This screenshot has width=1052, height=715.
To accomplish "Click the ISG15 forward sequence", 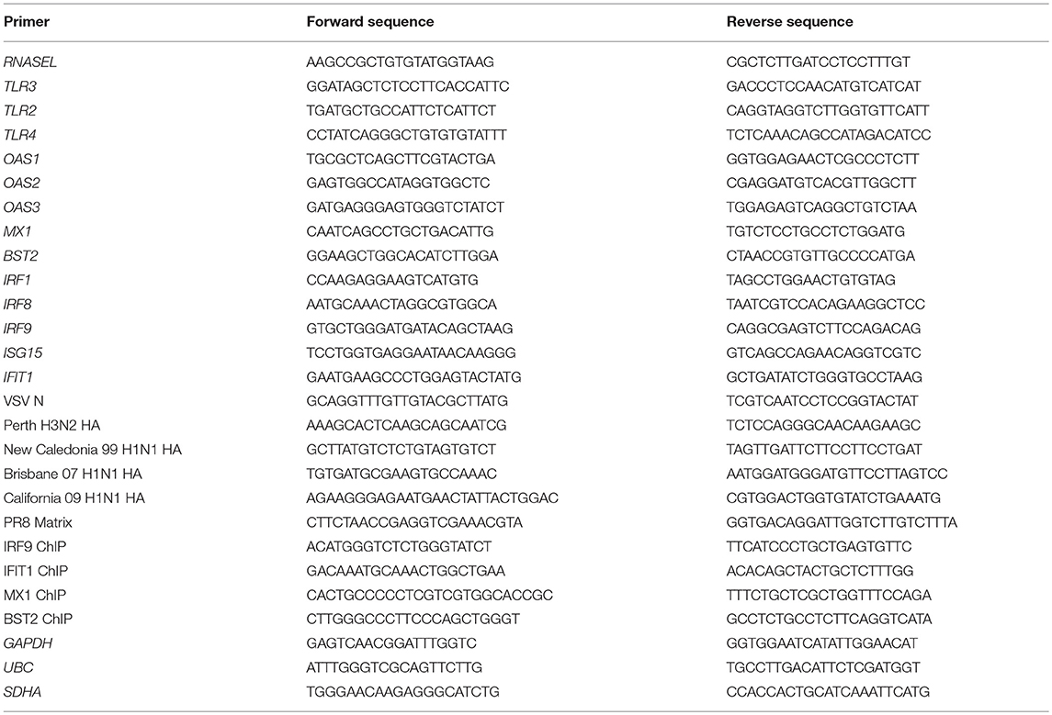I will pyautogui.click(x=412, y=352).
